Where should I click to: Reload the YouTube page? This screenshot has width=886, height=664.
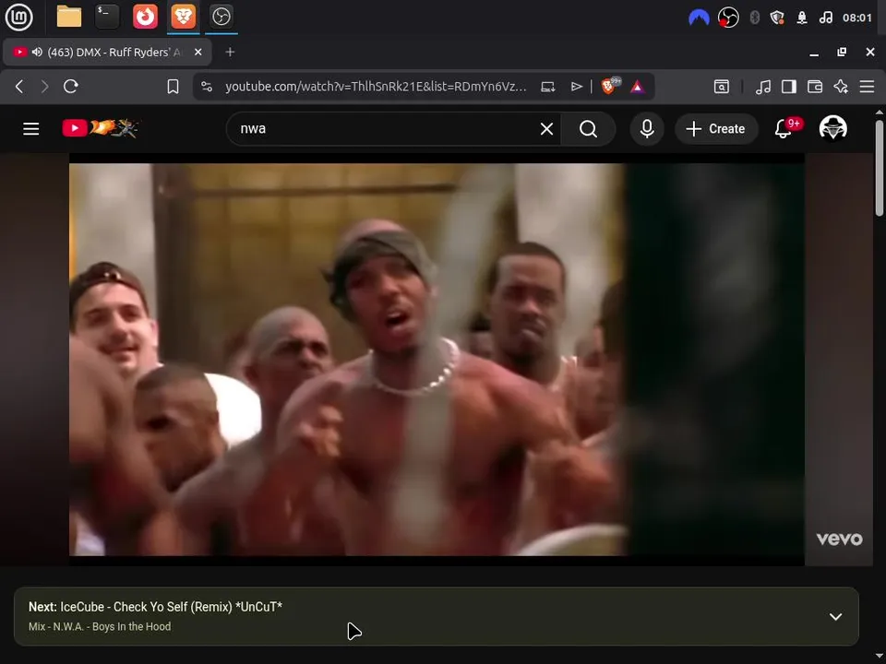click(71, 87)
